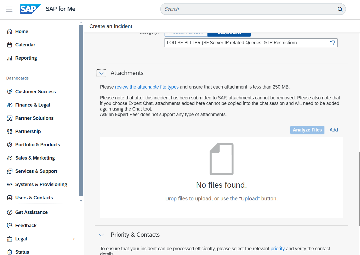Click the main page vertical scrollbar

click(x=359, y=188)
